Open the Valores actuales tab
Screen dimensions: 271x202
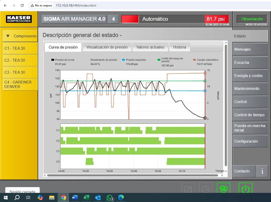[150, 47]
